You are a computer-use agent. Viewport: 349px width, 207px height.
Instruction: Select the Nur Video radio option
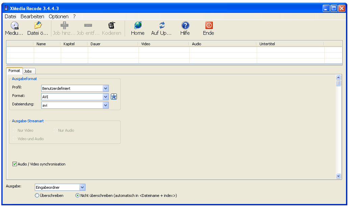[15, 130]
